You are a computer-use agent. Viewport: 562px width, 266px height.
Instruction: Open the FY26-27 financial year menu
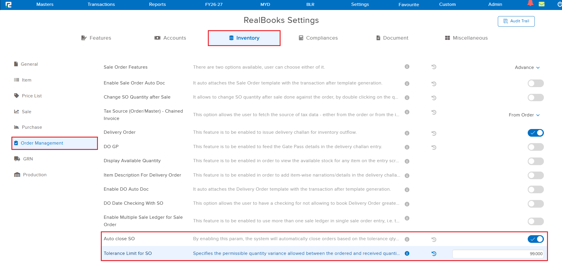[214, 4]
